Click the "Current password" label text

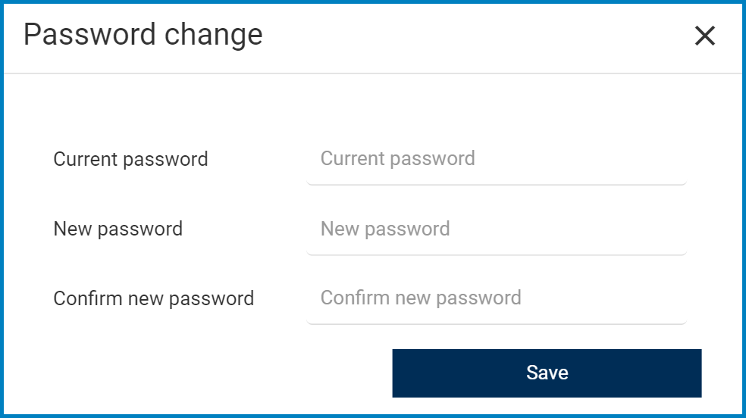(x=130, y=159)
